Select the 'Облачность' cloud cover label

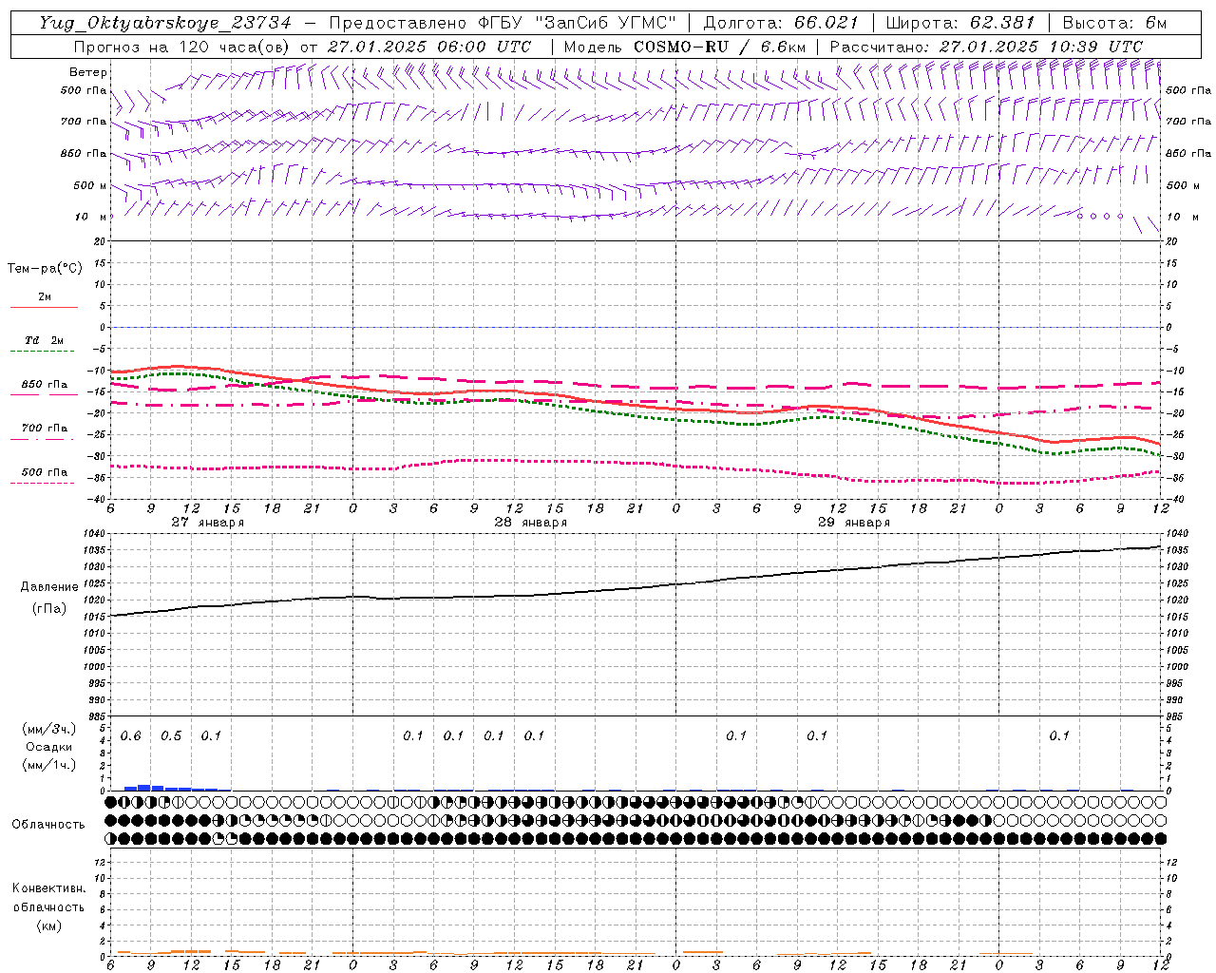point(48,824)
